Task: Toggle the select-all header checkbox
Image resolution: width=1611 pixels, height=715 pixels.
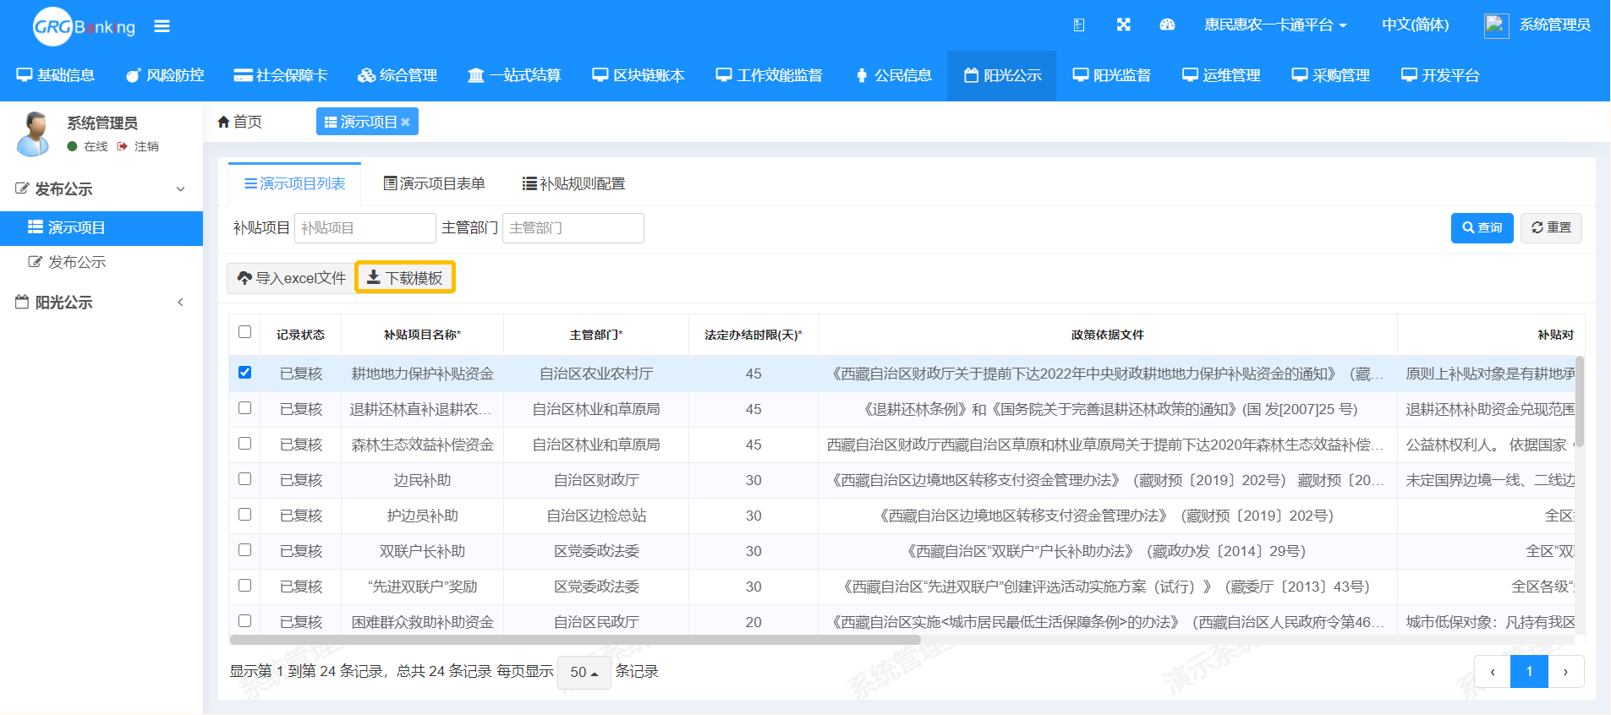Action: 244,331
